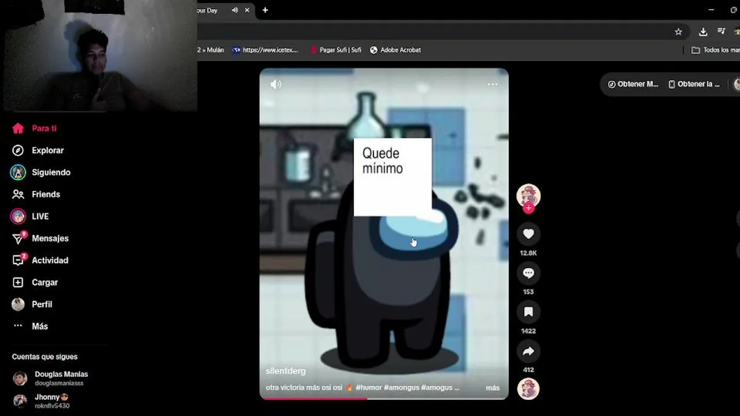This screenshot has height=416, width=740.
Task: Mute the video with speaker icon
Action: 276,84
